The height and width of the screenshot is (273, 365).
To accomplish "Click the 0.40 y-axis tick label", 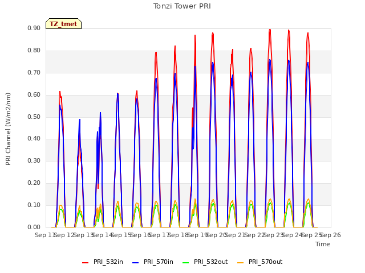I will click(x=34, y=139).
